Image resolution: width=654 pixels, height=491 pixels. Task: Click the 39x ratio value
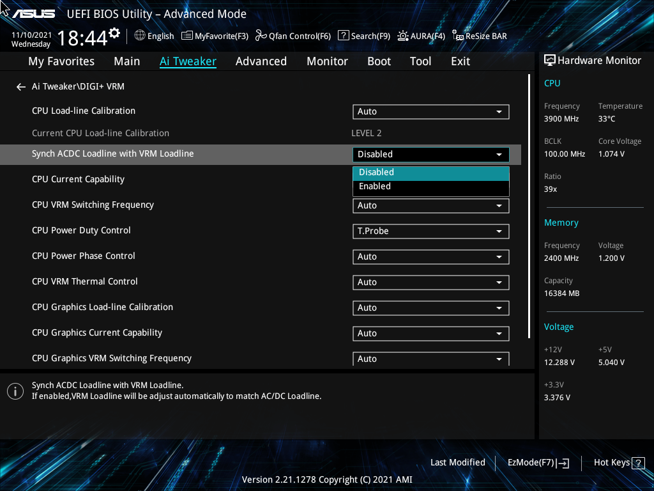(551, 189)
